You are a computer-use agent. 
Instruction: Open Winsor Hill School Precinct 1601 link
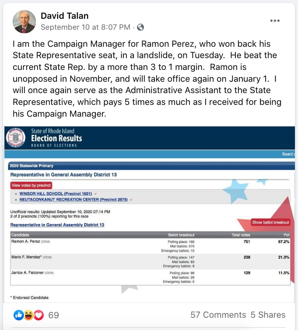point(56,194)
